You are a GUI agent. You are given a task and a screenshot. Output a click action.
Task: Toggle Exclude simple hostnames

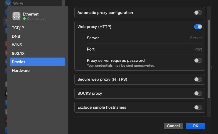(198, 107)
